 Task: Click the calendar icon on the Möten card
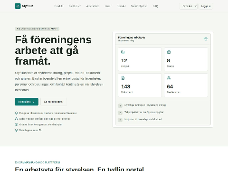(x=169, y=52)
